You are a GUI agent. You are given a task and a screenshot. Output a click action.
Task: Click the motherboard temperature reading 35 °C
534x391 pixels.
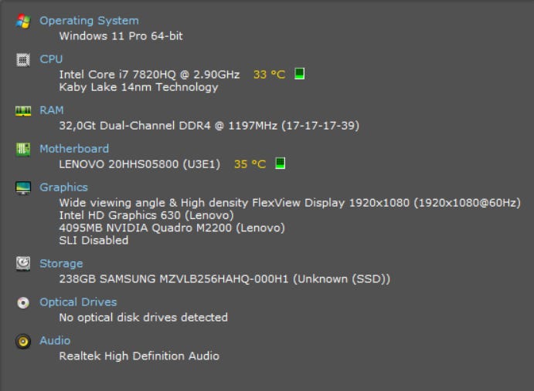pyautogui.click(x=250, y=164)
